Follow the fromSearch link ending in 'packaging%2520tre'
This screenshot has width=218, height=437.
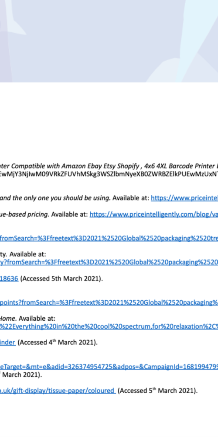[109, 239]
